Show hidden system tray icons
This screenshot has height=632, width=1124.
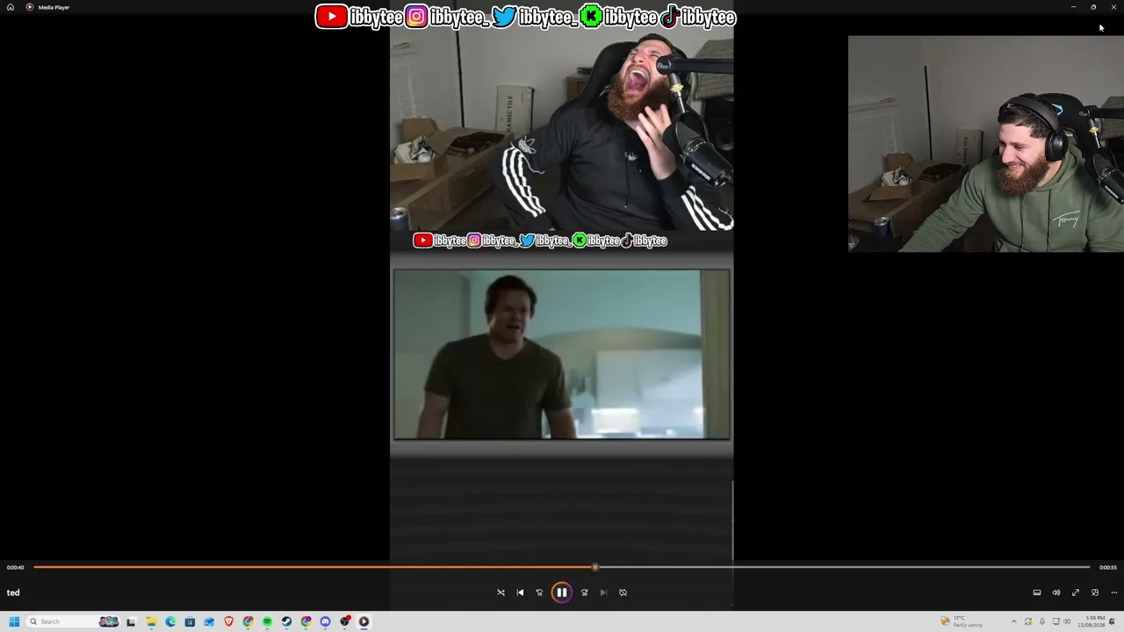(x=1013, y=621)
